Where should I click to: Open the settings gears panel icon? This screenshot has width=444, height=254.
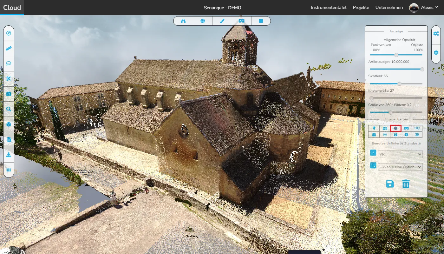pyautogui.click(x=436, y=33)
